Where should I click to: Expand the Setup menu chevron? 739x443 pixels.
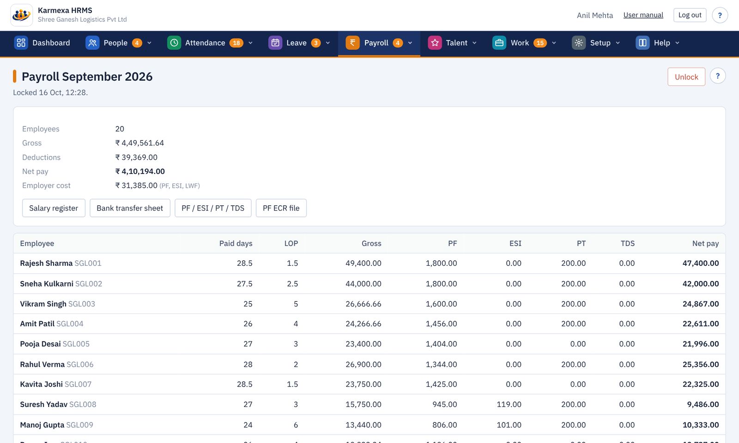click(618, 43)
